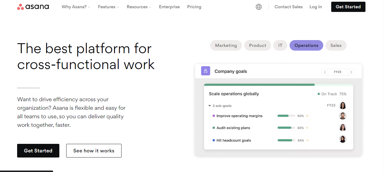
Task: Collapse the 3 sub-goals list
Action: (x=210, y=105)
